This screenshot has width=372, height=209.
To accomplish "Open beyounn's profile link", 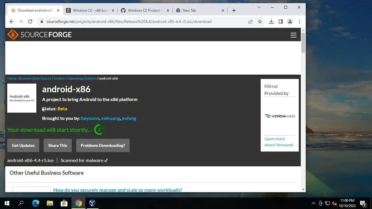I will (90, 118).
